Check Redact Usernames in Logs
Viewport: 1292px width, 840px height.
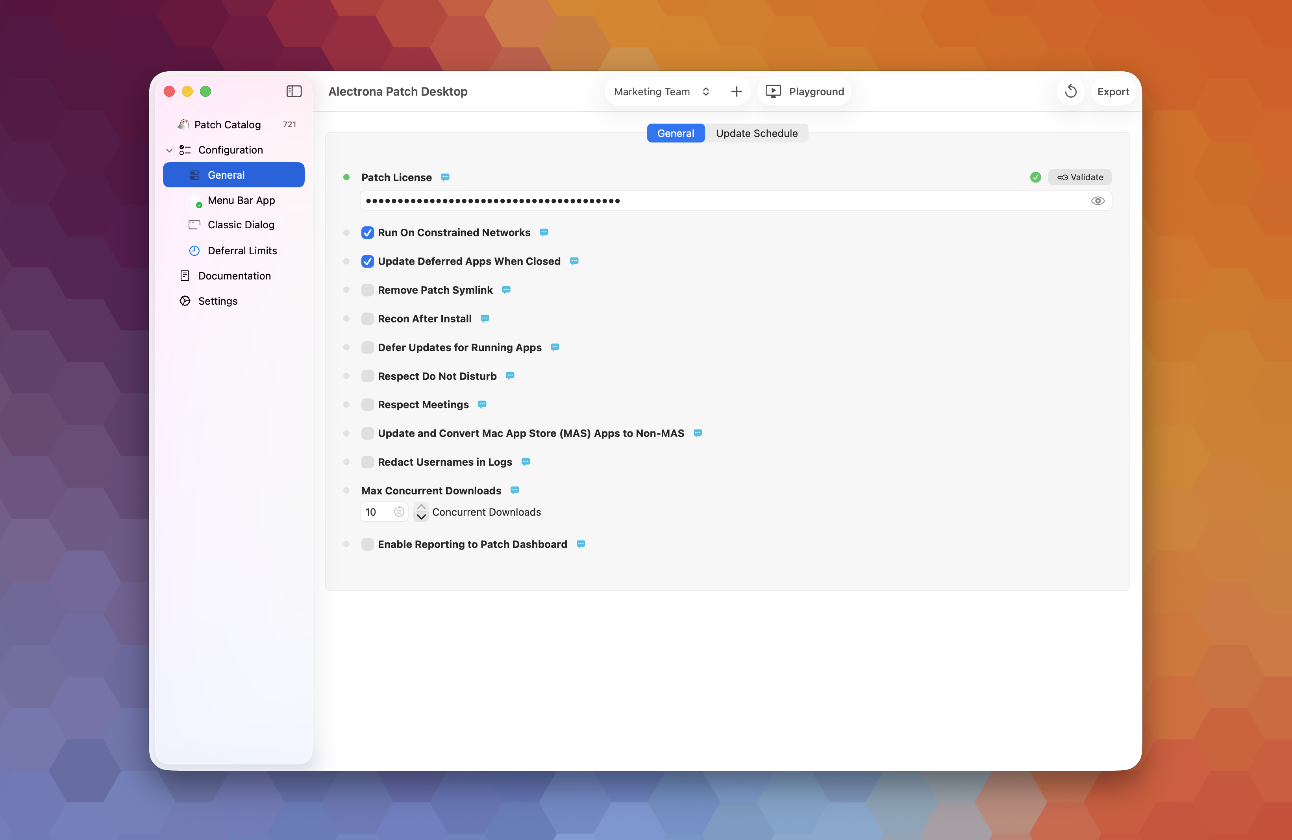(x=368, y=462)
